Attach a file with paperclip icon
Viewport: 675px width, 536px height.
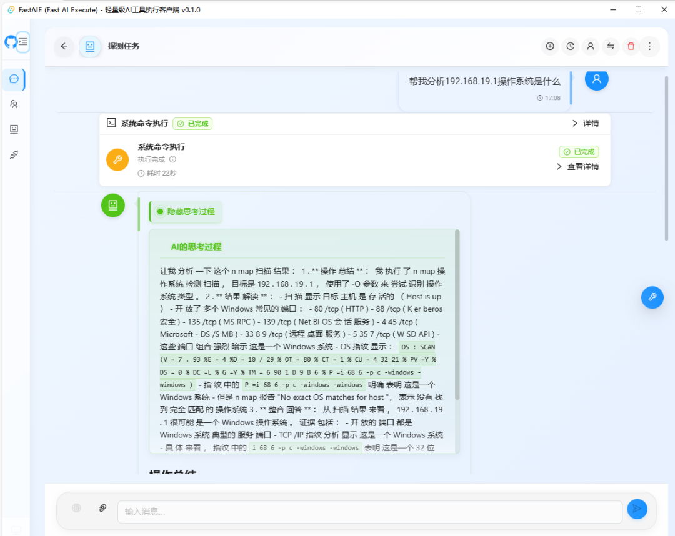coord(103,508)
